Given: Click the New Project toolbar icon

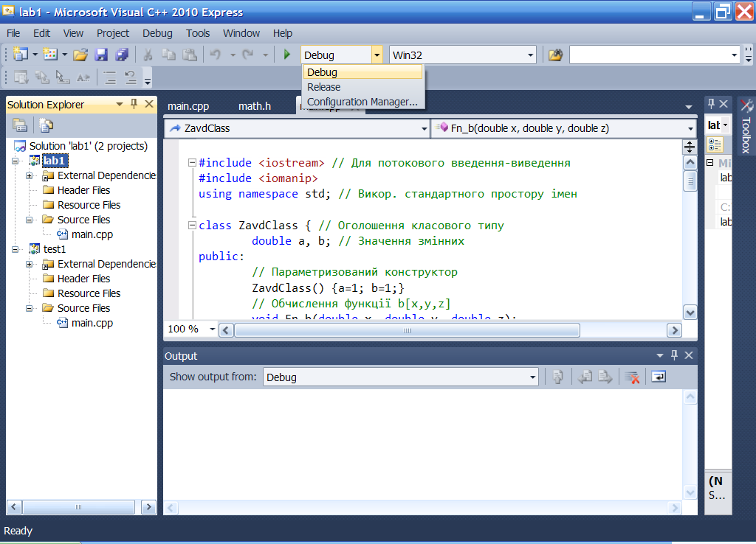Looking at the screenshot, I should pos(20,55).
